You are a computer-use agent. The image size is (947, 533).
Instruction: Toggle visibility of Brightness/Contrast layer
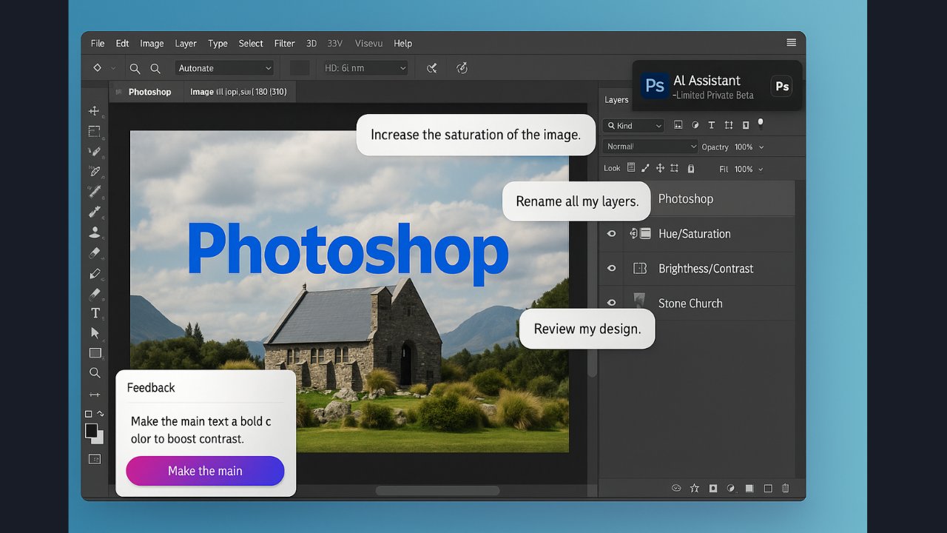pyautogui.click(x=612, y=269)
